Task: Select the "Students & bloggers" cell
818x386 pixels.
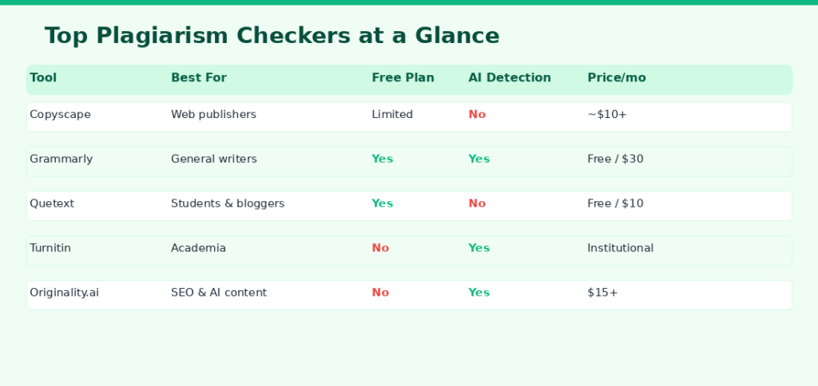Action: (x=228, y=204)
